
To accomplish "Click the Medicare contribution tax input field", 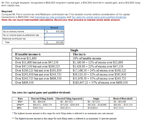I will (x=54, y=39).
